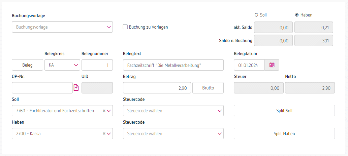
Task: Expand the Belegkreis KA dropdown
Action: coord(62,65)
